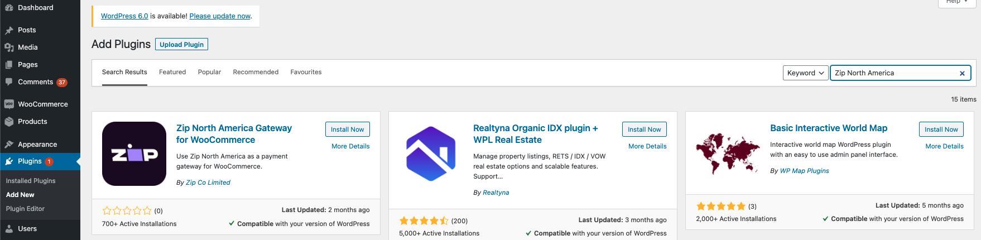Screen dimensions: 981x240
Task: Click the 700+ Active Installations text
Action: tap(139, 224)
